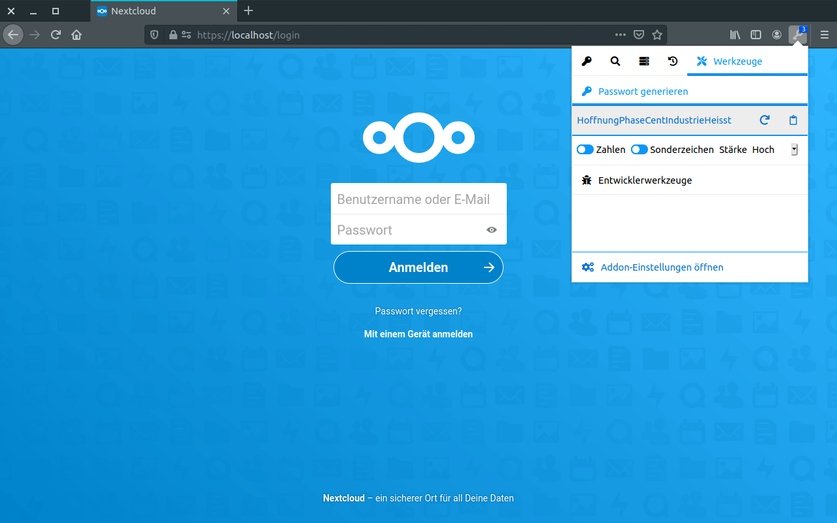
Task: Copy generated password using the clipboard icon
Action: click(793, 120)
